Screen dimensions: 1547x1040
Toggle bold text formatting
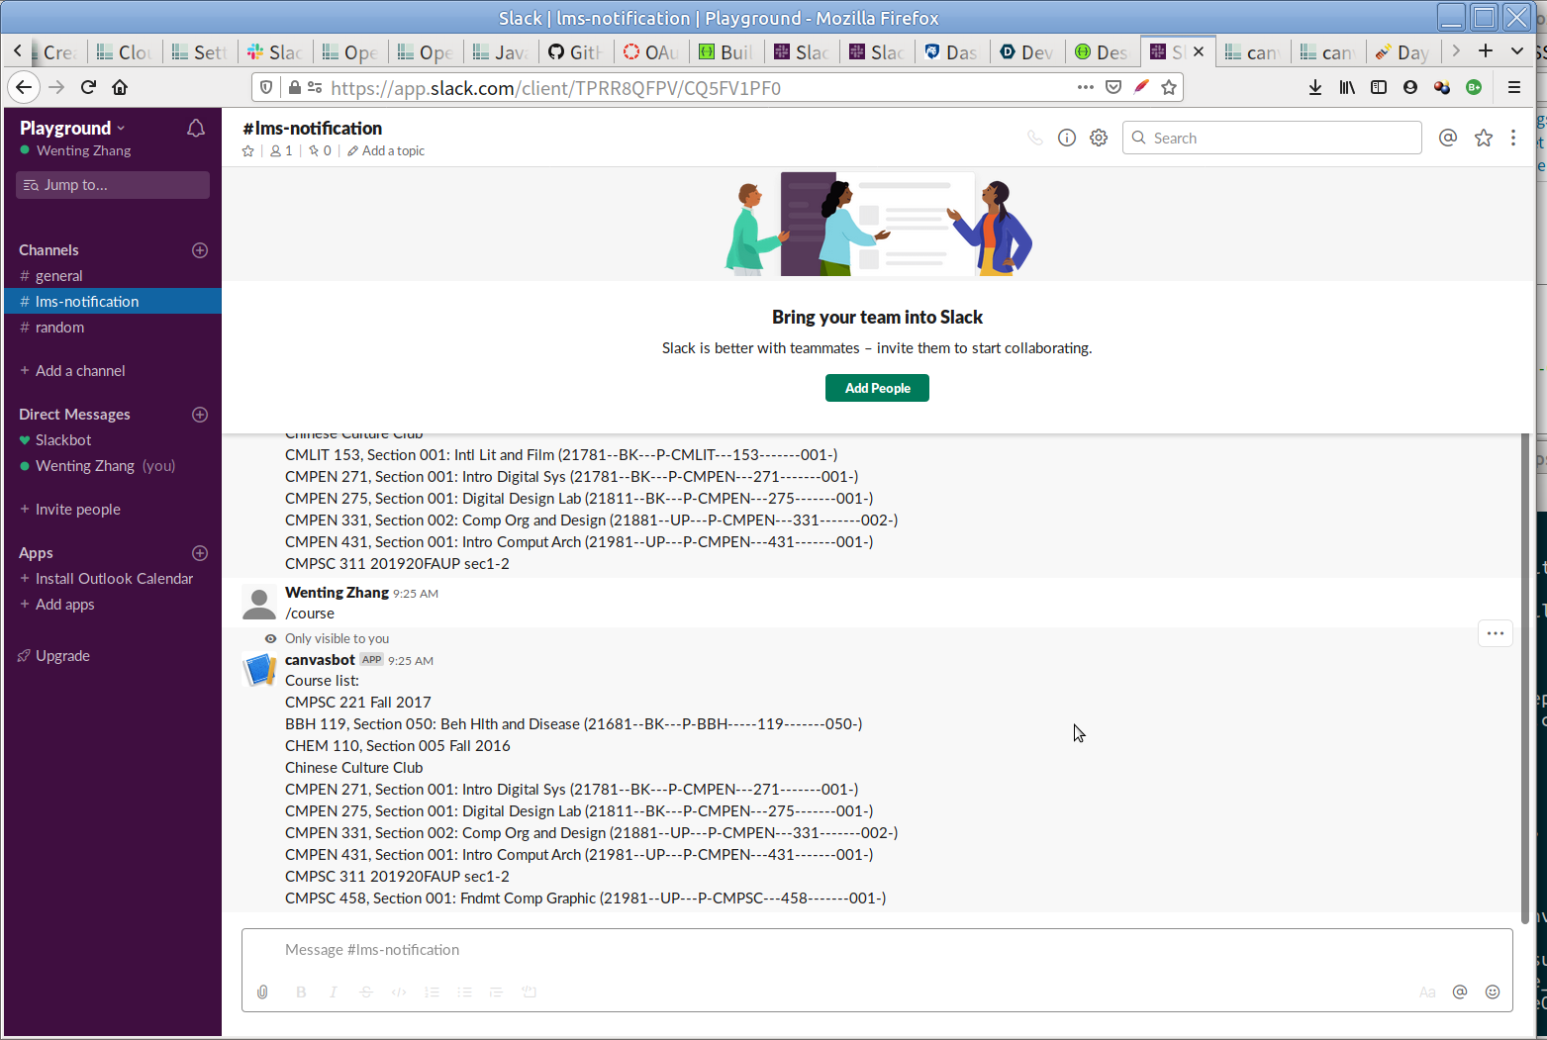pyautogui.click(x=301, y=993)
